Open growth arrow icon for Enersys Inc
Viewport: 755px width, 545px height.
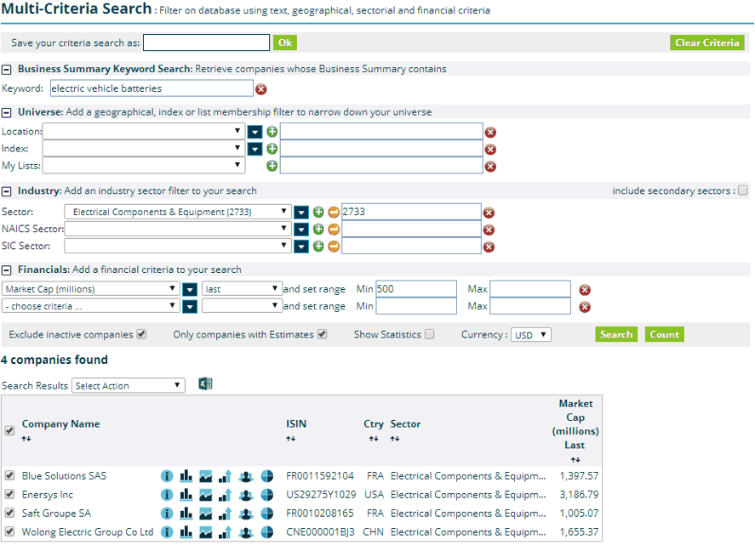coord(226,495)
